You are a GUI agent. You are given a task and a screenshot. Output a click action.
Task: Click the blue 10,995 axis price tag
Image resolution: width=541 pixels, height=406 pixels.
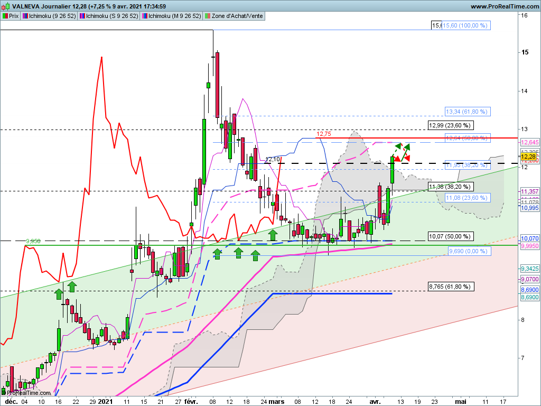529,208
